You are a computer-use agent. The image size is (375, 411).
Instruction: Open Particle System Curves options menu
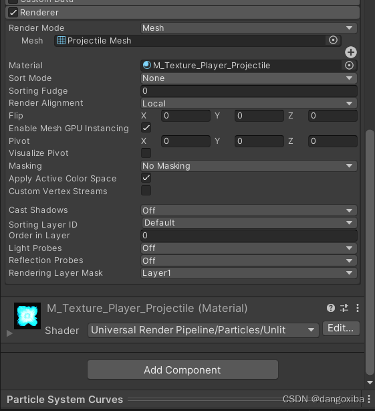pyautogui.click(x=369, y=399)
